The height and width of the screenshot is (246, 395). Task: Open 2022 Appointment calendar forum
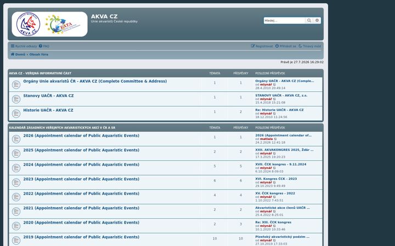81,194
